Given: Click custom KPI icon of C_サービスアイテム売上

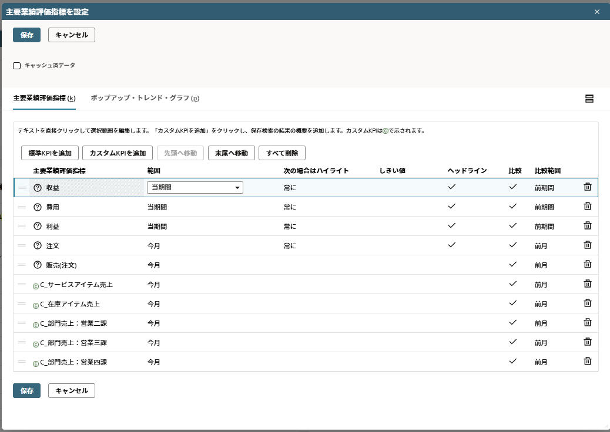Looking at the screenshot, I should click(36, 286).
